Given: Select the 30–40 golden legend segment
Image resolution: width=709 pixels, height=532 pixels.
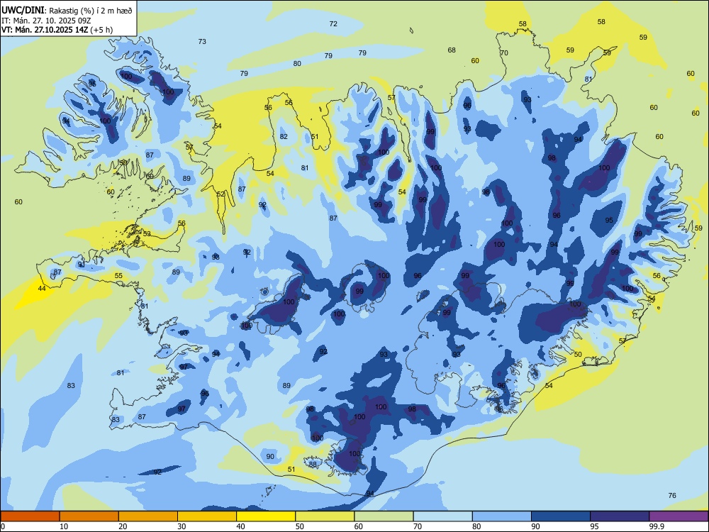Looking at the screenshot, I should coord(207,516).
